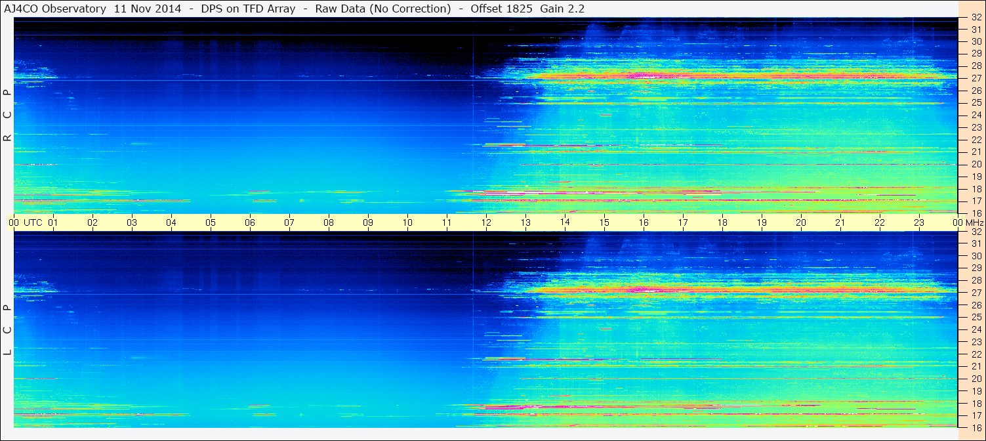
Task: Click the LCP vertical axis label
Action: coord(7,330)
